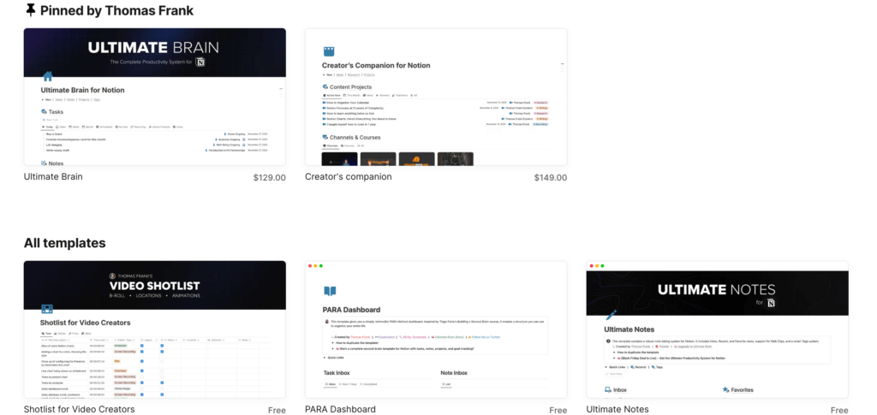The height and width of the screenshot is (415, 877).
Task: Click the blue house icon on Ultimate Brain
Action: pos(48,77)
